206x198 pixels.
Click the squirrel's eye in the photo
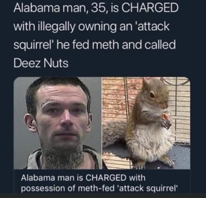[152, 94]
